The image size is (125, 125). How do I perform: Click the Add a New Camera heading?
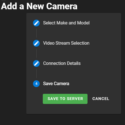coord(39,6)
